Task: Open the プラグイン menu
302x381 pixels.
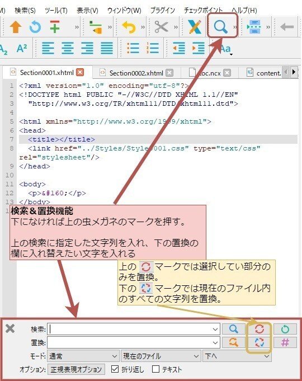Action: pyautogui.click(x=162, y=10)
